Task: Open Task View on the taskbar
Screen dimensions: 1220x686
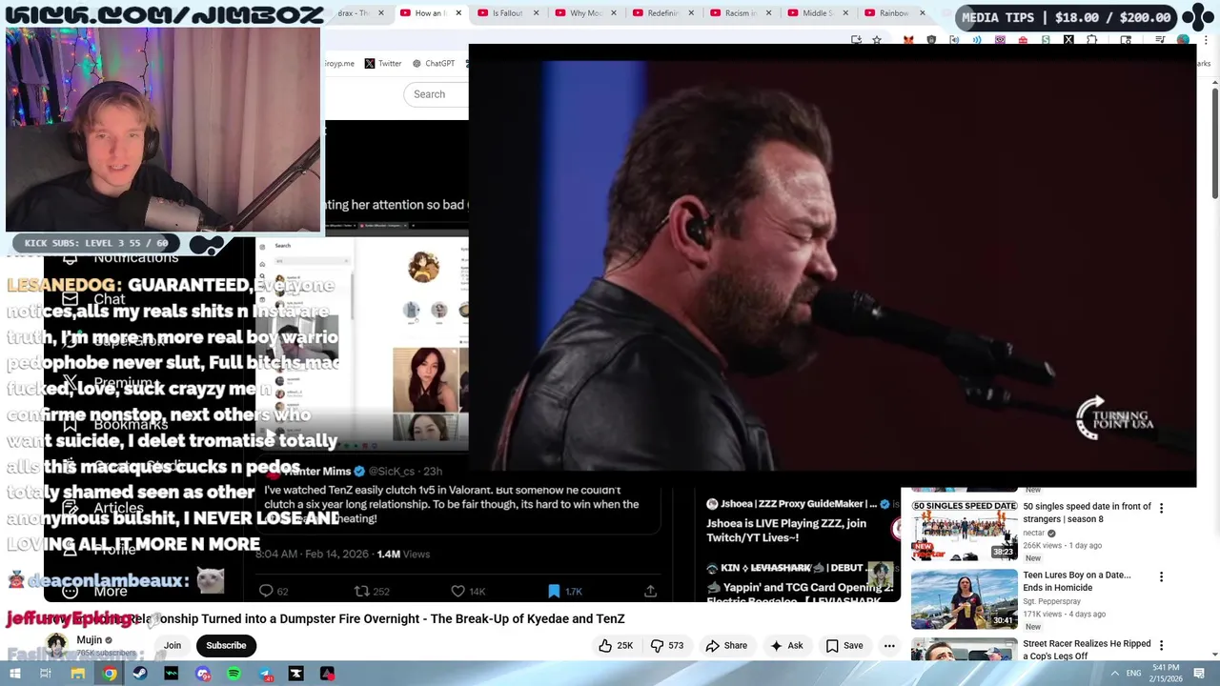Action: click(x=46, y=674)
